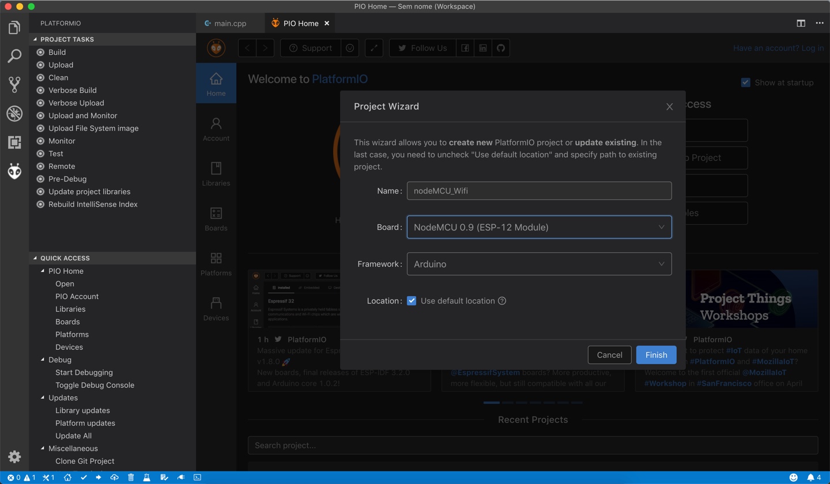This screenshot has width=830, height=484.
Task: Open a new terminal from the status bar icon
Action: coord(198,477)
